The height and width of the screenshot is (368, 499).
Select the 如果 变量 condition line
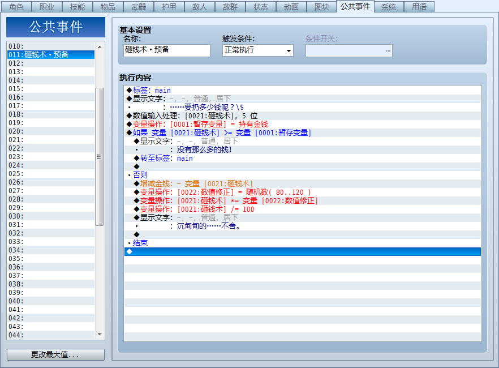(303, 132)
